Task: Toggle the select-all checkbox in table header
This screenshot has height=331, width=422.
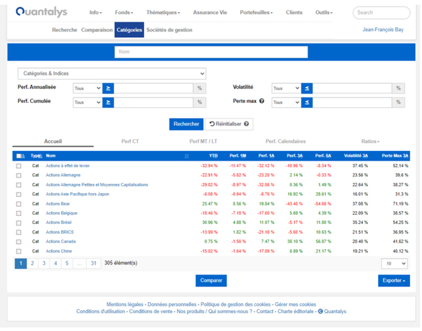Action: (x=19, y=156)
